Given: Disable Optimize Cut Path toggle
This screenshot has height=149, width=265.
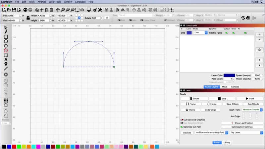Looking at the screenshot, I should click(182, 127).
